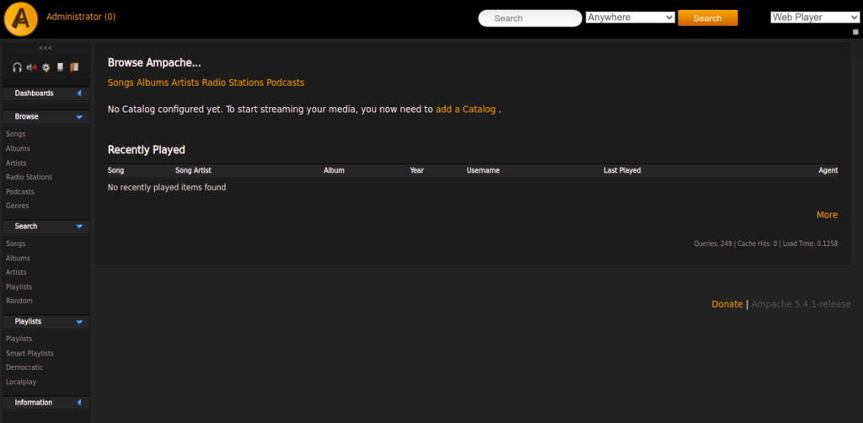The image size is (863, 423).
Task: Open Radio Stations in sidebar Browse section
Action: click(29, 177)
